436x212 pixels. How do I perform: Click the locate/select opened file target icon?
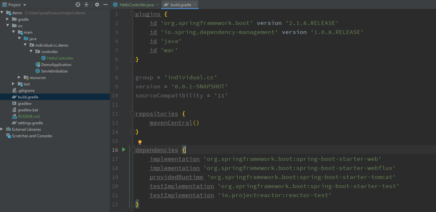pos(78,5)
